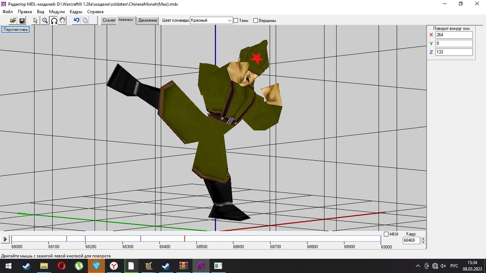The height and width of the screenshot is (273, 486).
Task: Focus the Z axis rotation field
Action: pos(454,52)
